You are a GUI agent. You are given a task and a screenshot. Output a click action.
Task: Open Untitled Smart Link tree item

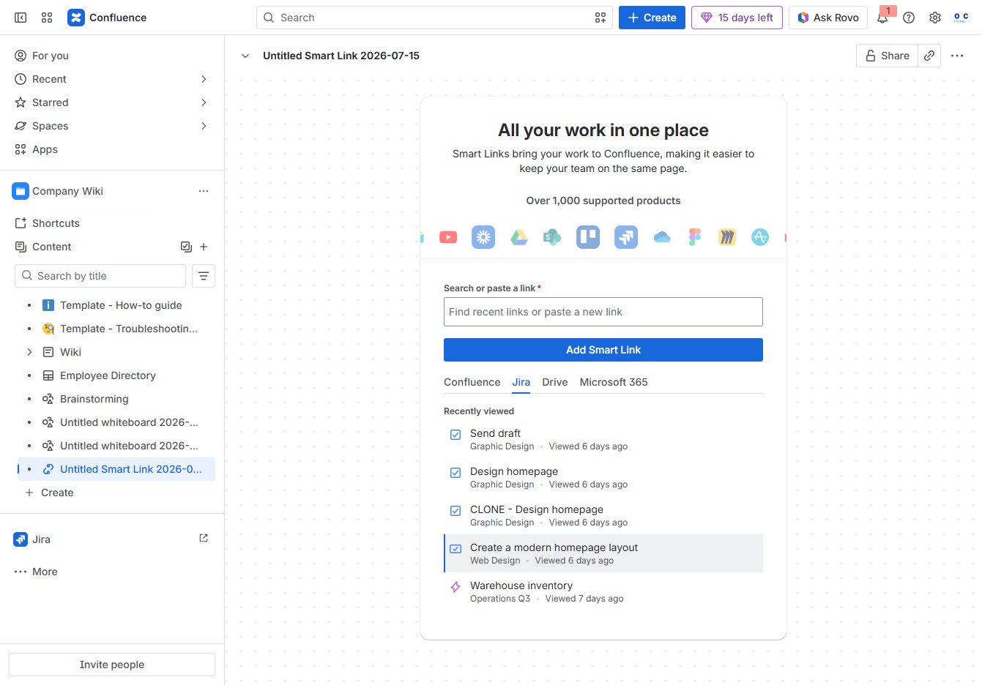point(116,469)
